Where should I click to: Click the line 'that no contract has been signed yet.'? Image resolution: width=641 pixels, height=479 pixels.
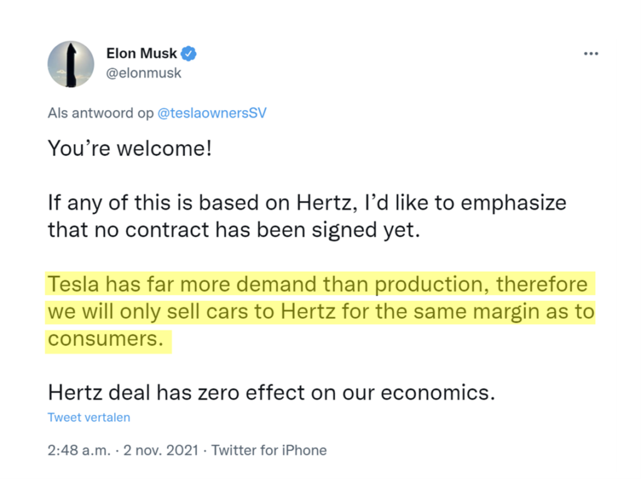tap(234, 230)
